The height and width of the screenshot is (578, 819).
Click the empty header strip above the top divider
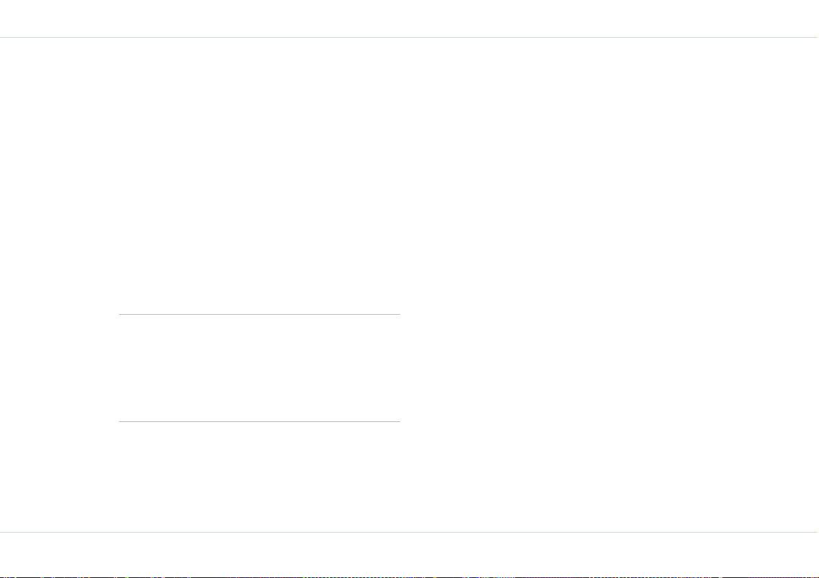(x=410, y=19)
